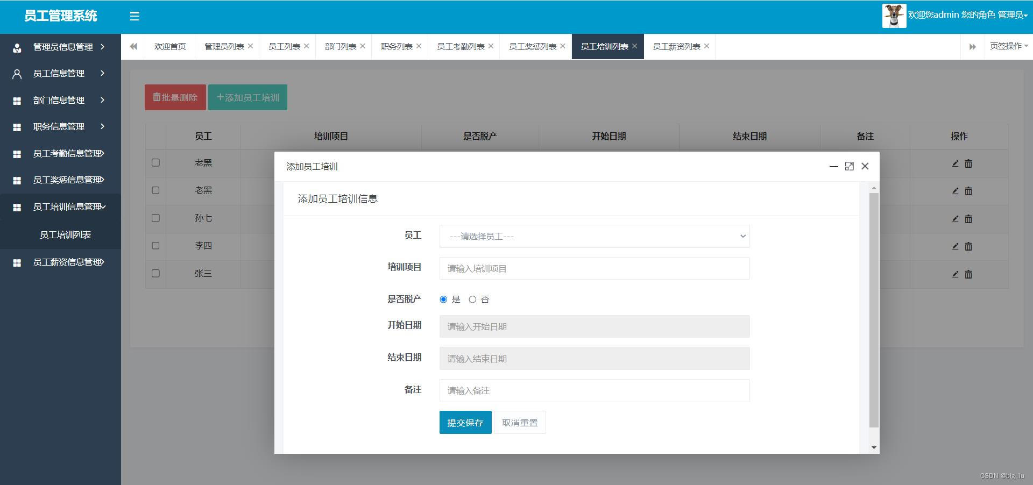
Task: Click the trash icon in last table row
Action: coord(968,274)
